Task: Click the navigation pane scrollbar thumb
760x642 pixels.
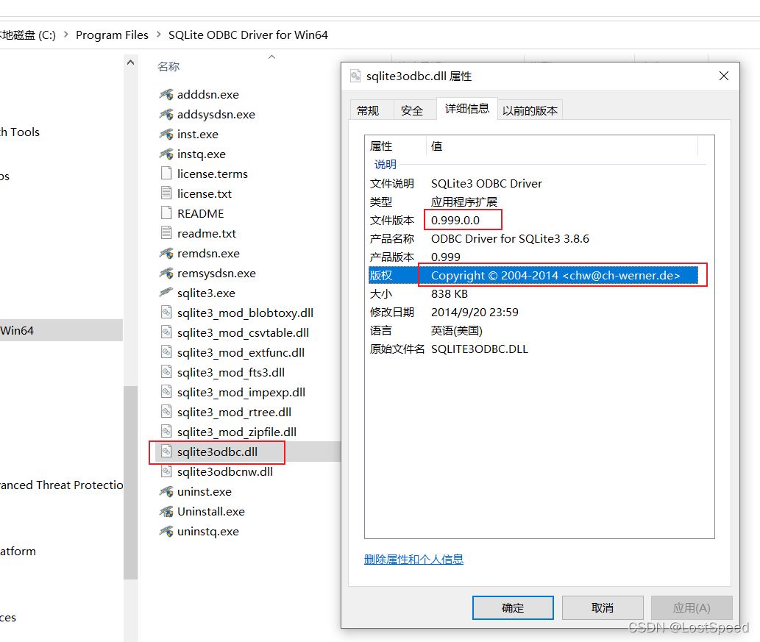Action: (x=130, y=482)
